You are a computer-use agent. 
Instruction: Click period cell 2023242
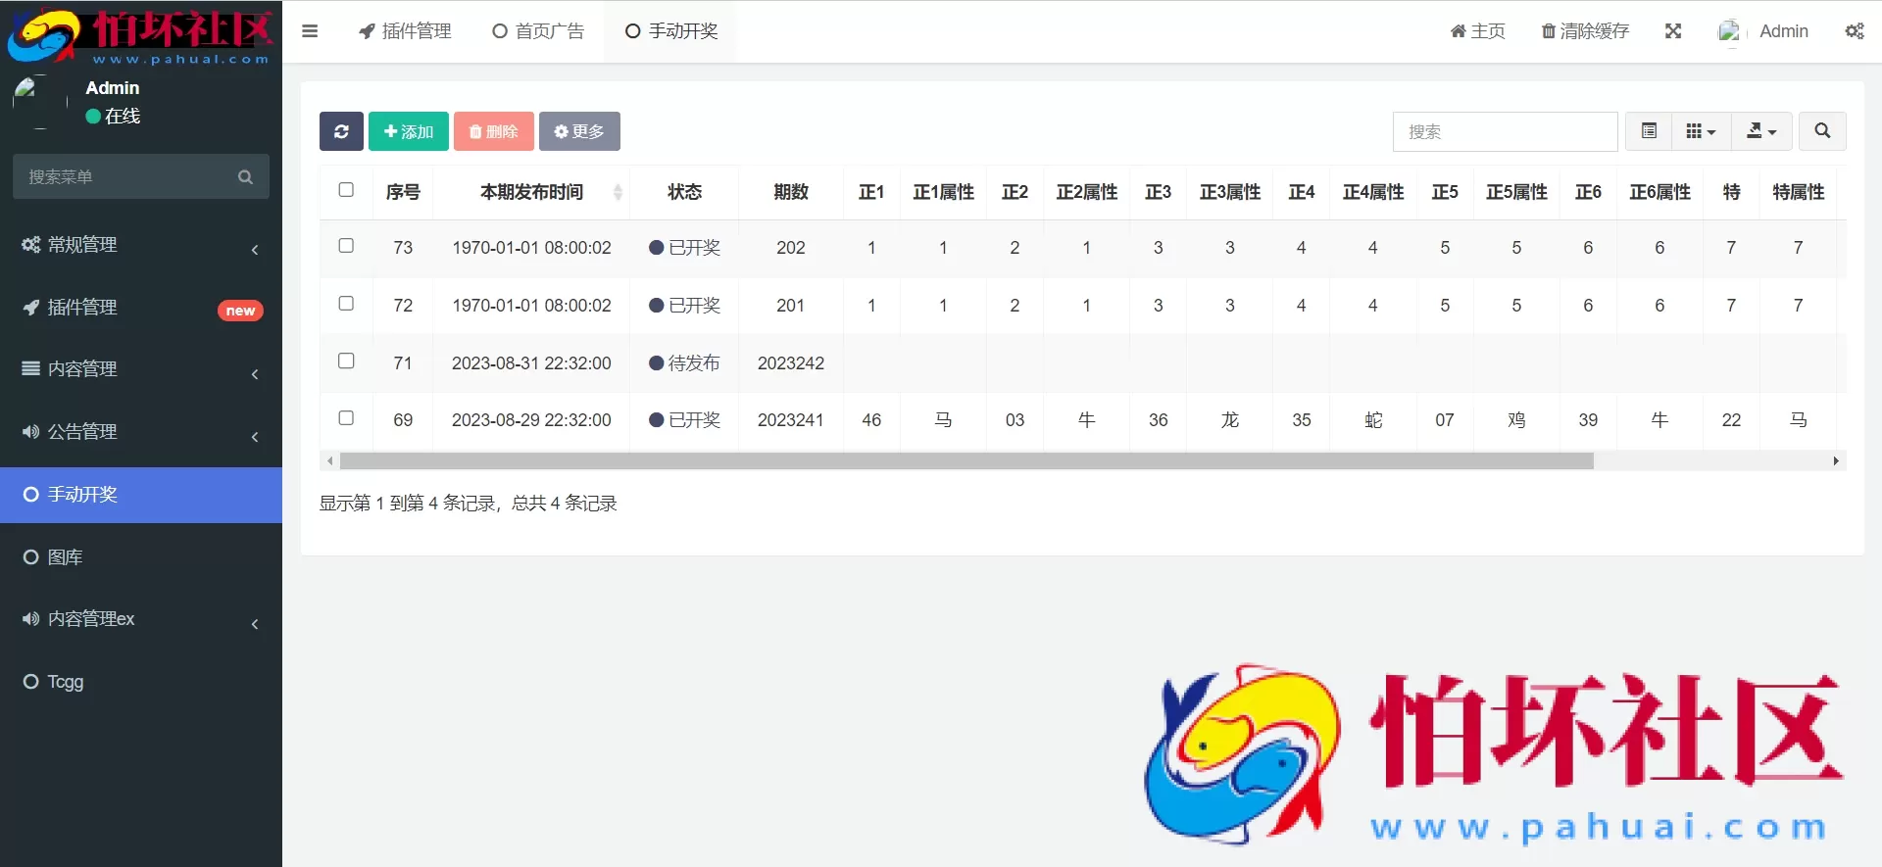pyautogui.click(x=791, y=363)
